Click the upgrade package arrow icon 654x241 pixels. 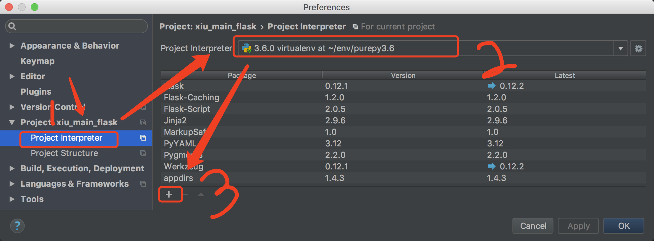(x=201, y=194)
